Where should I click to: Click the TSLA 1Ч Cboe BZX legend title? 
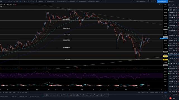click(6, 4)
